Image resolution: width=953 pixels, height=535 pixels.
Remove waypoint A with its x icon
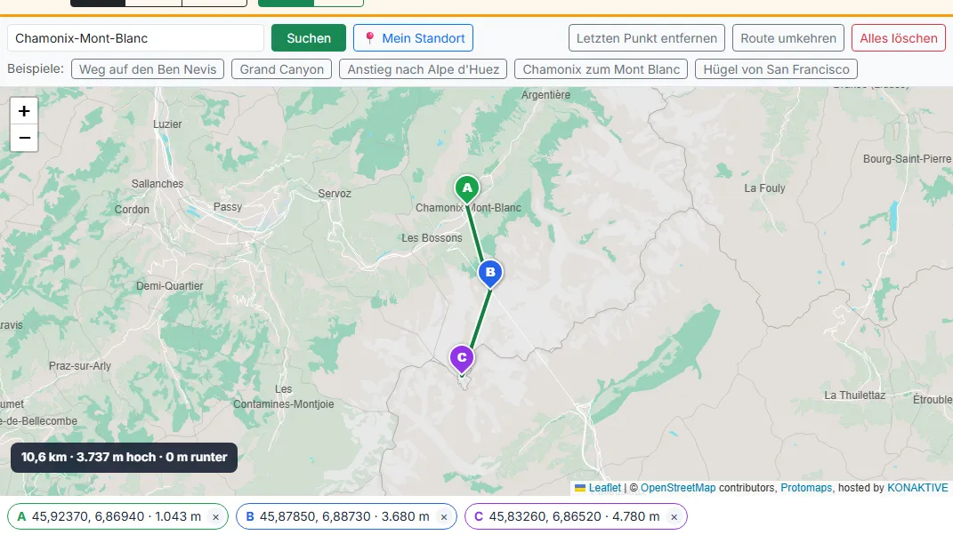[215, 517]
